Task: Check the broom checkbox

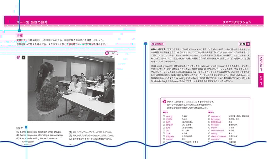Action: pos(209,128)
